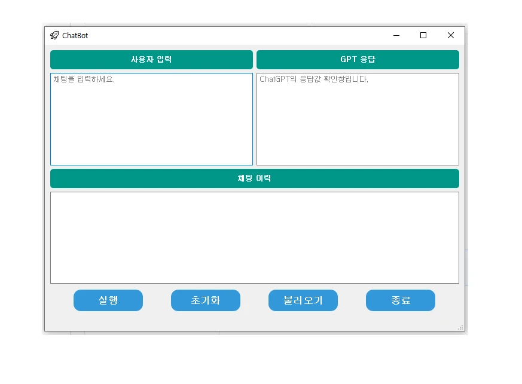The height and width of the screenshot is (384, 522).
Task: Click the resize grip at bottom-right corner
Action: coord(460,327)
